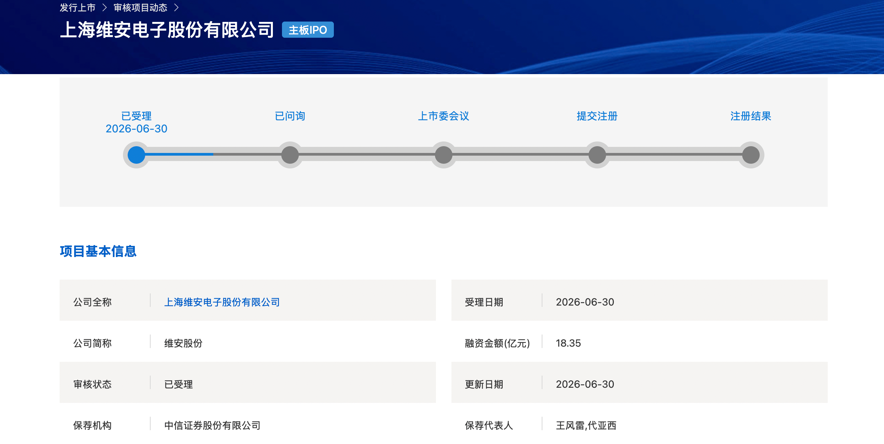Image resolution: width=884 pixels, height=444 pixels.
Task: Select the 上市委会议 progress node circle
Action: (x=443, y=155)
